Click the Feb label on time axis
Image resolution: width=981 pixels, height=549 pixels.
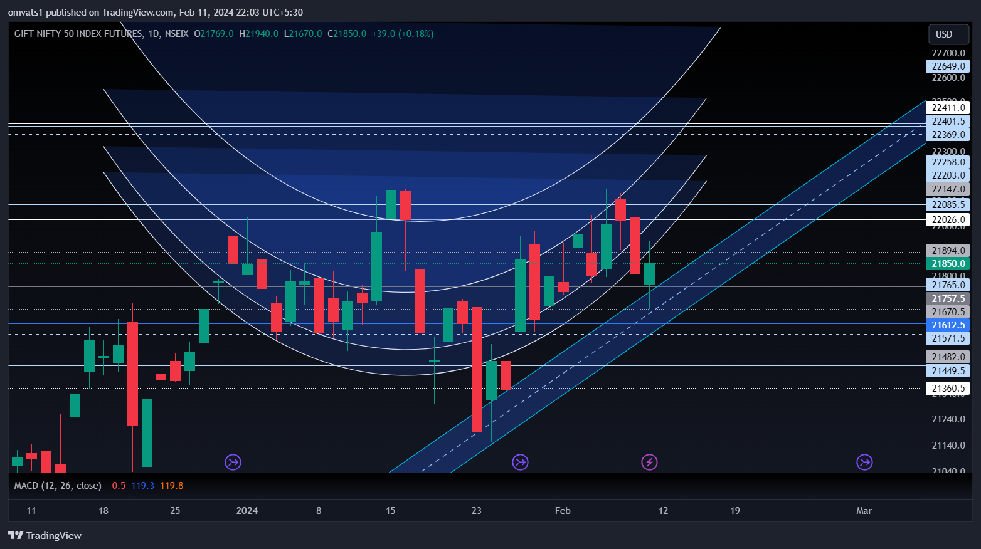pyautogui.click(x=563, y=511)
